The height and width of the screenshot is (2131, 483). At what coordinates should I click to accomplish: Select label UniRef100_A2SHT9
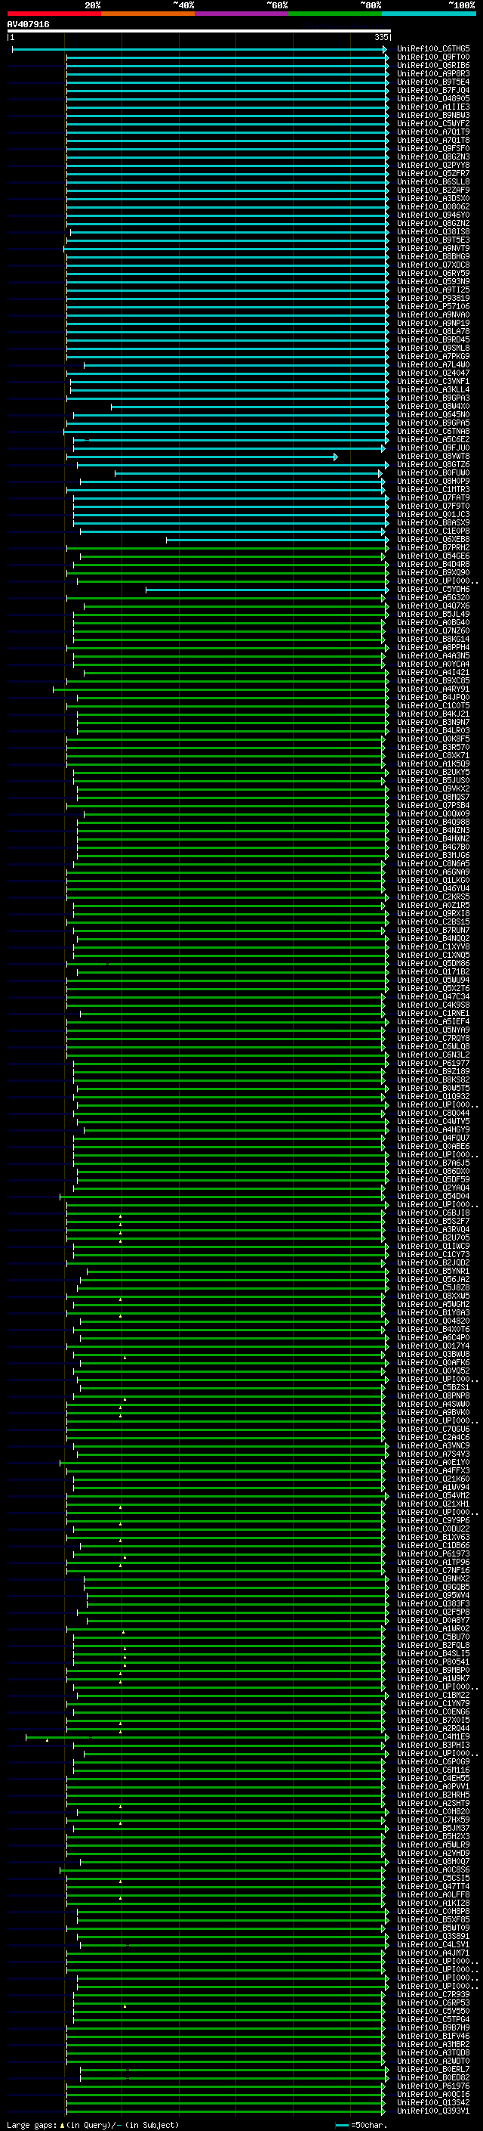[x=433, y=1804]
